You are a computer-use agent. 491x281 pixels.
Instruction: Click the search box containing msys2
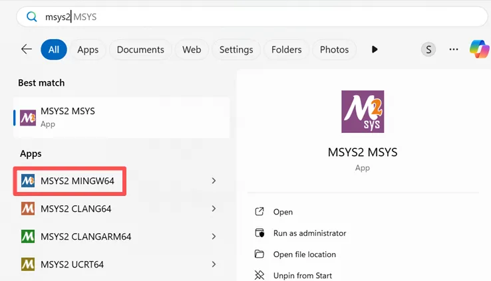click(252, 17)
